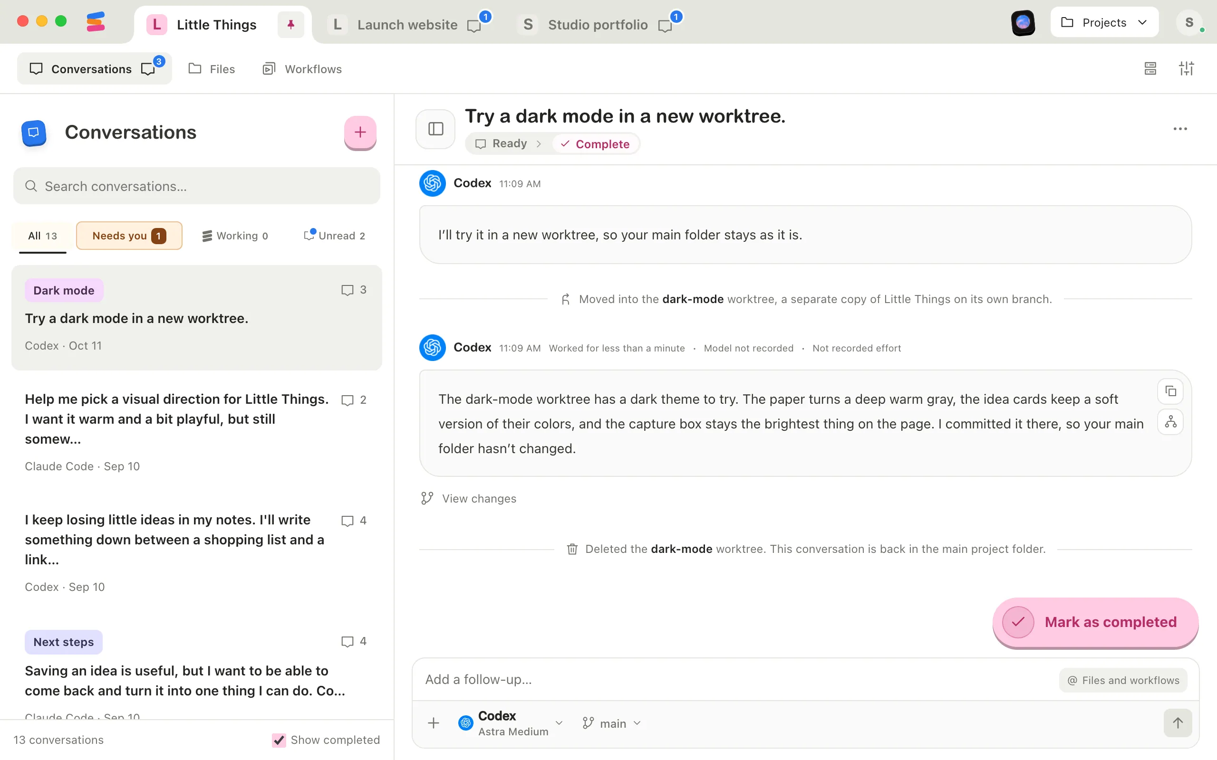Click the Complete status chip
1217x760 pixels.
(595, 144)
